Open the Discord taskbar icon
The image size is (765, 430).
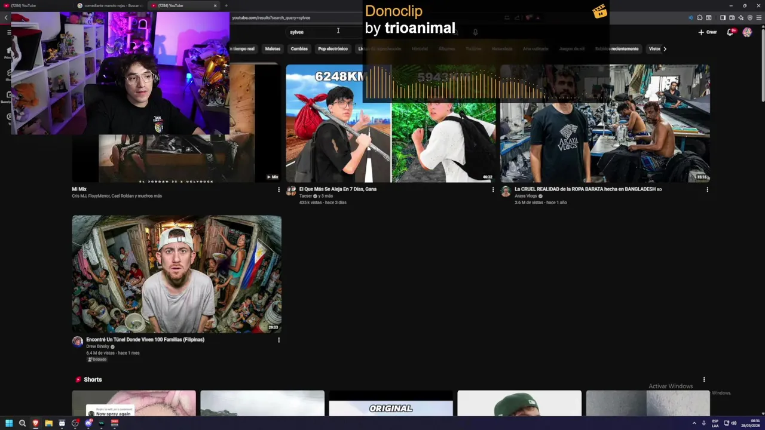88,423
